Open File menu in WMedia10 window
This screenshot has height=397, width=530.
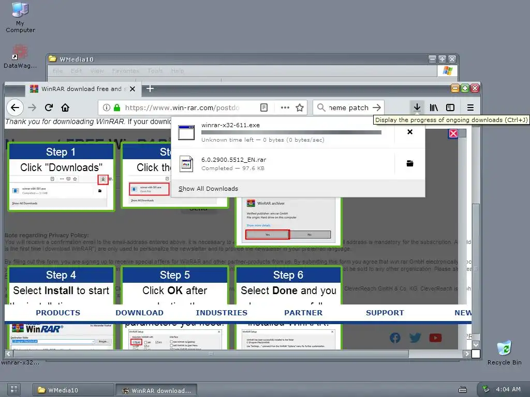coord(57,71)
